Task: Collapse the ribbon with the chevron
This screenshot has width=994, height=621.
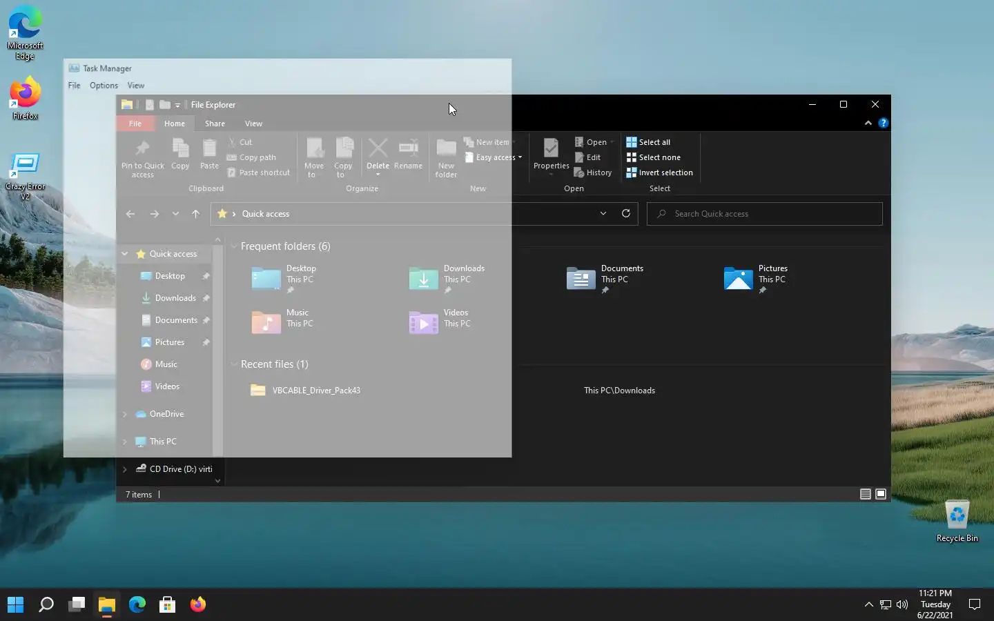Action: 868,123
